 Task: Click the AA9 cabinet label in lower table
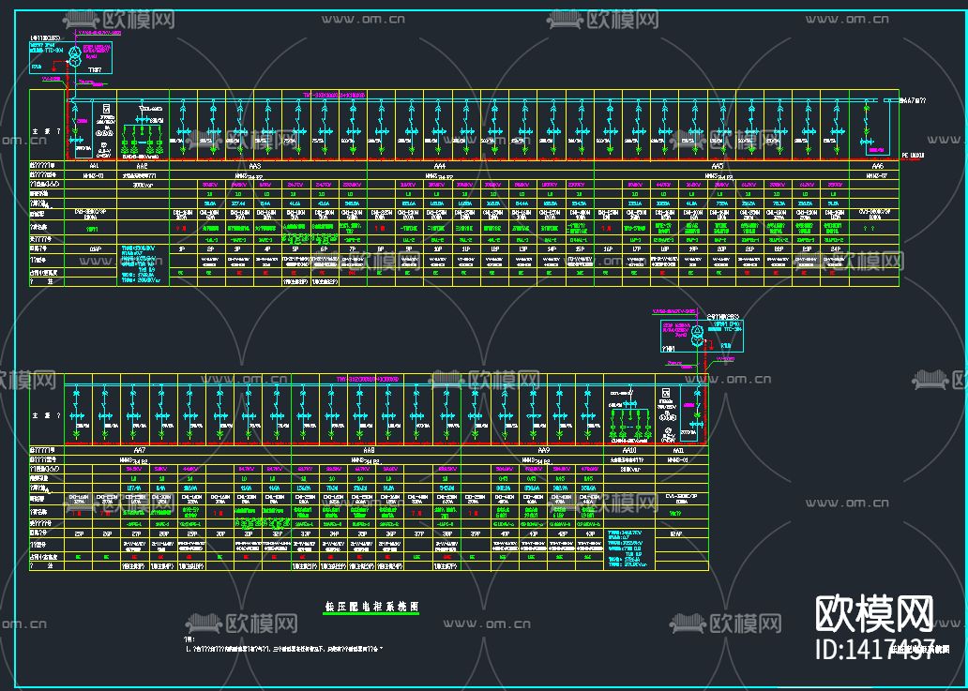(542, 450)
